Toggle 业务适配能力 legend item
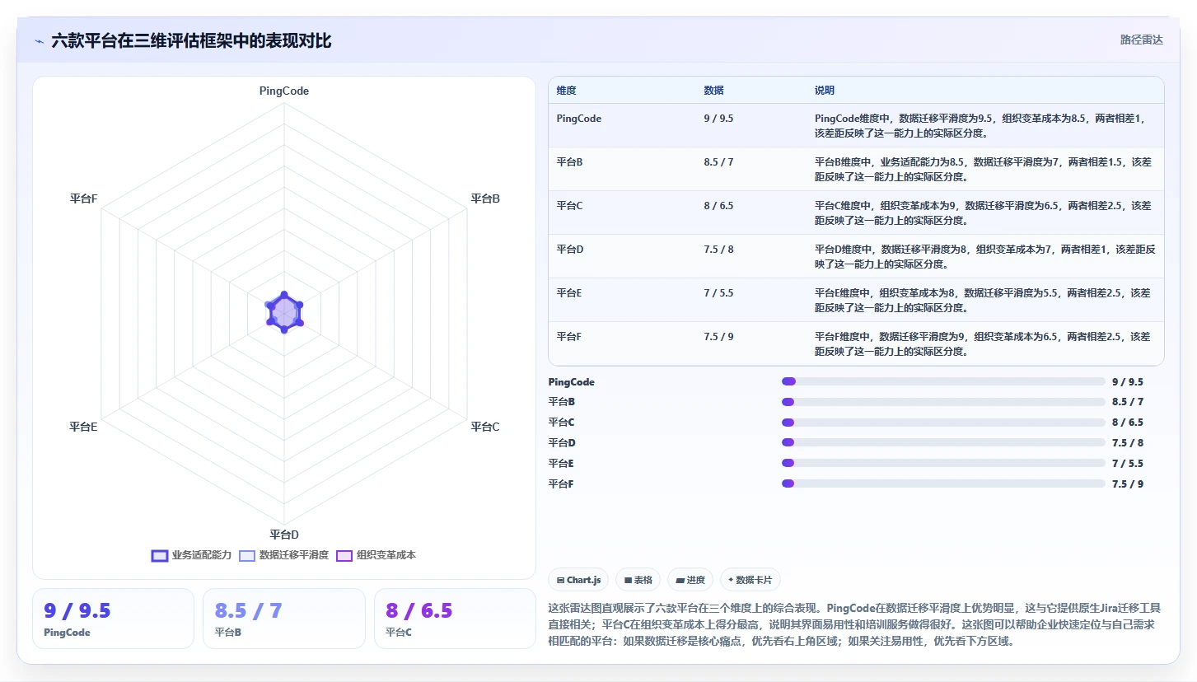 [x=191, y=555]
